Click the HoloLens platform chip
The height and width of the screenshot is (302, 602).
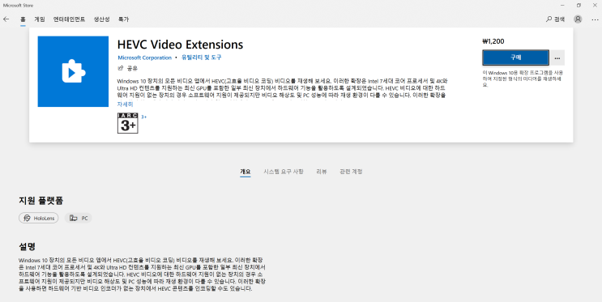point(39,218)
